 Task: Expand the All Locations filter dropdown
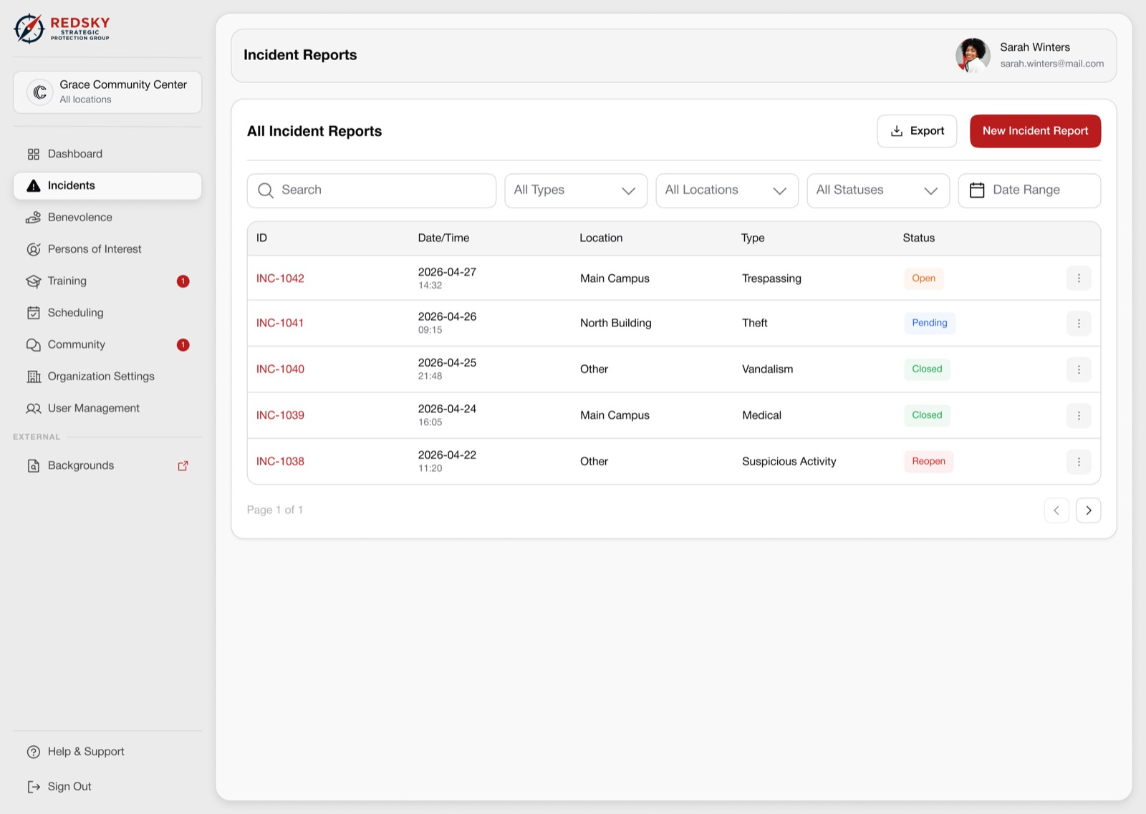(x=727, y=190)
